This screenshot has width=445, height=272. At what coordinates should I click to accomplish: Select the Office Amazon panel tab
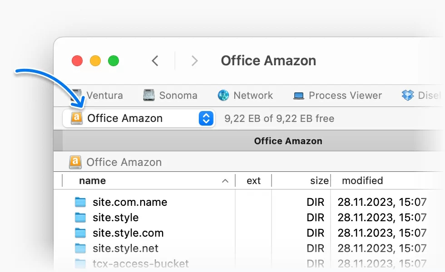[x=288, y=141]
